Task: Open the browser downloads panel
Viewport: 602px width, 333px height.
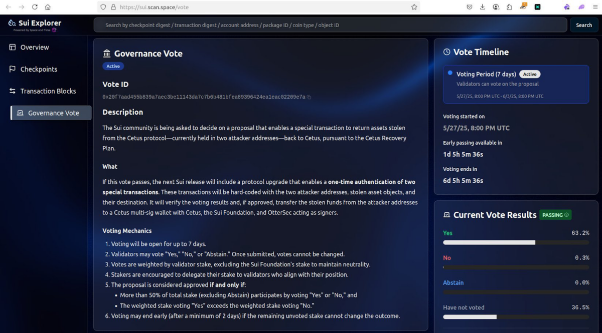Action: 482,7
